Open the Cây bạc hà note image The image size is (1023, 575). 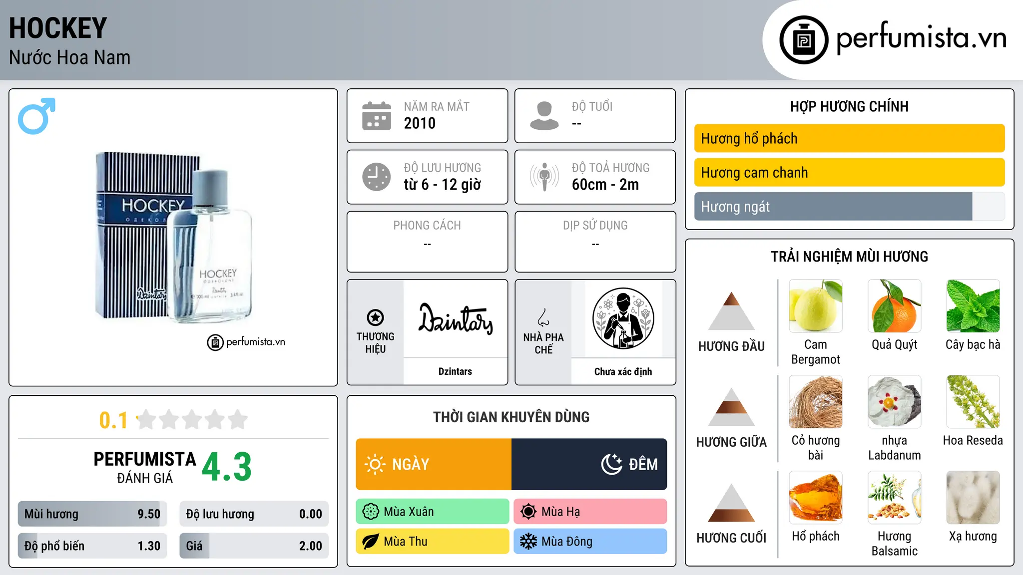click(973, 306)
